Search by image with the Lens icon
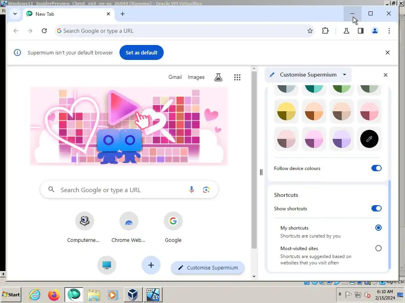The image size is (405, 303). coord(206,190)
